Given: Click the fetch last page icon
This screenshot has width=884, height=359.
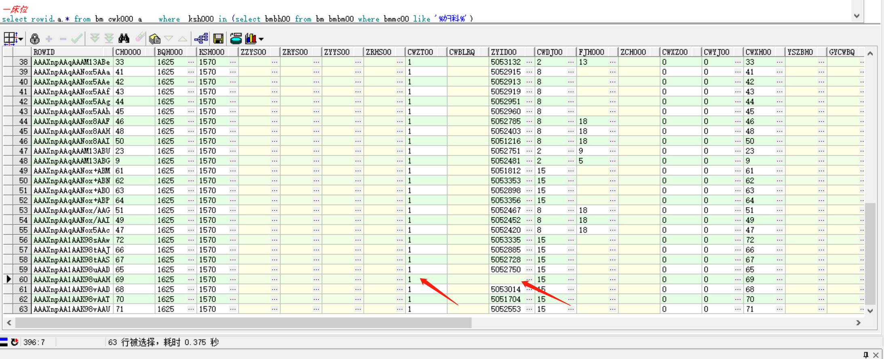Looking at the screenshot, I should click(x=109, y=38).
